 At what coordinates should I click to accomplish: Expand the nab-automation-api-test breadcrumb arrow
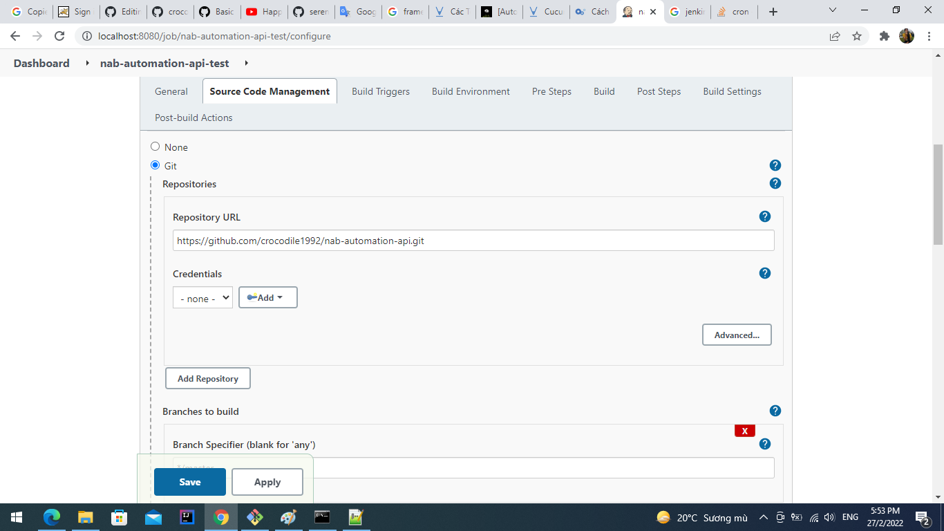[247, 63]
